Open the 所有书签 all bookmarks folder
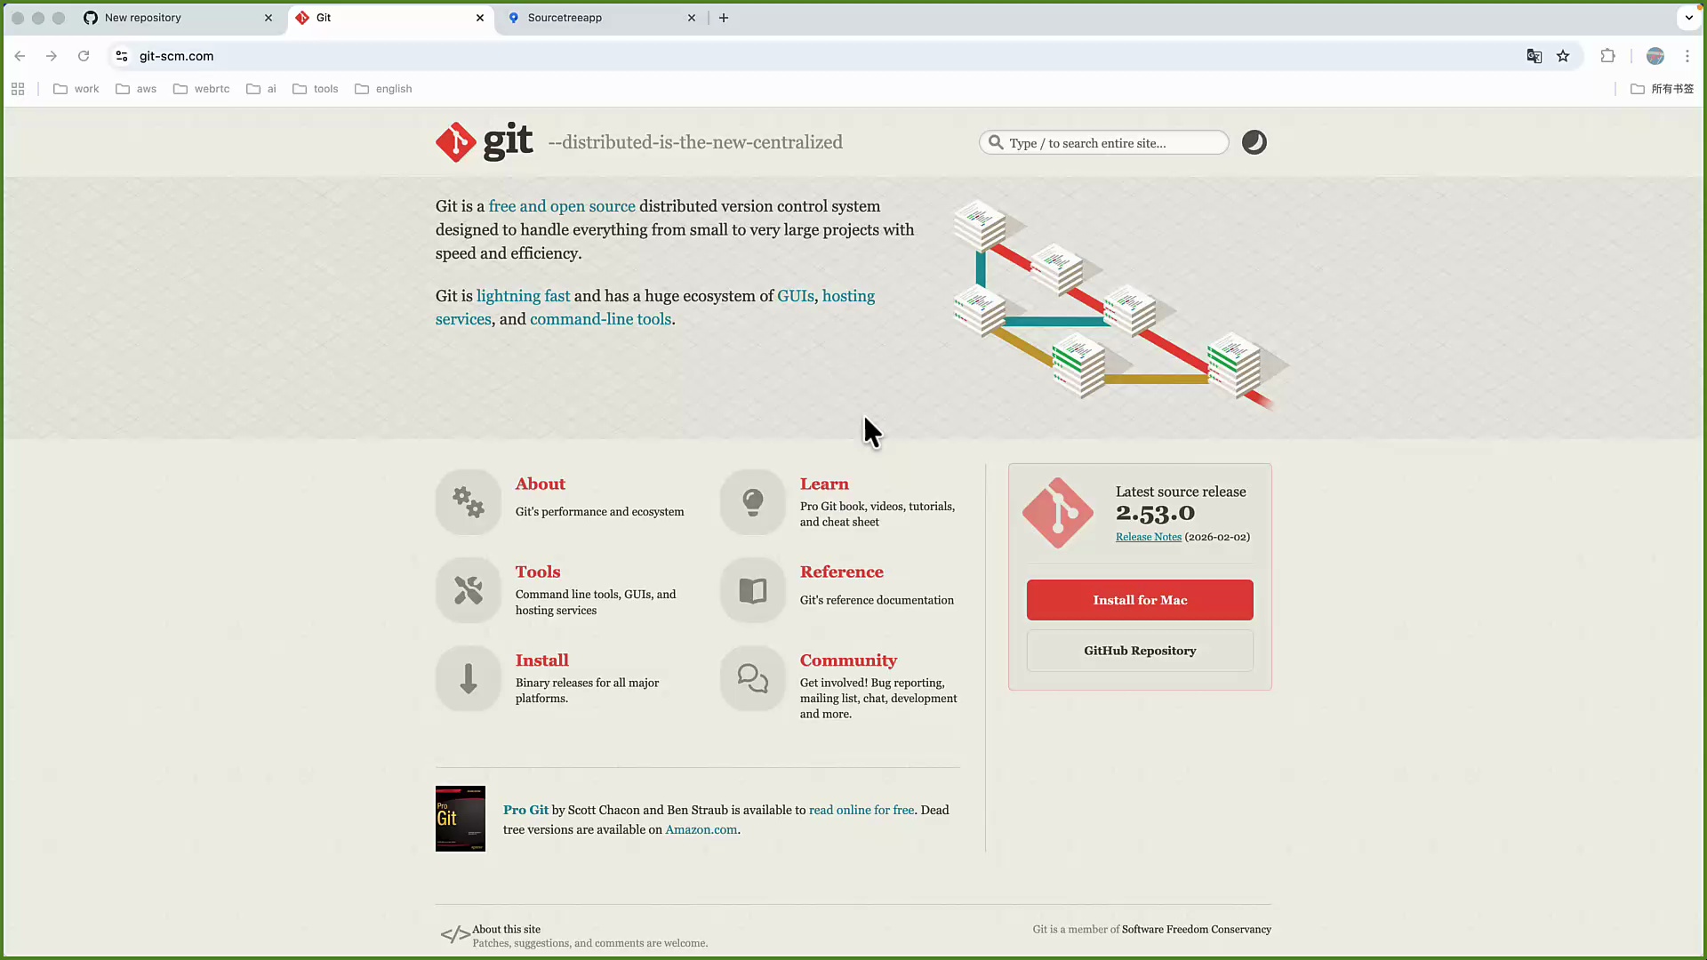Image resolution: width=1707 pixels, height=960 pixels. 1663,89
